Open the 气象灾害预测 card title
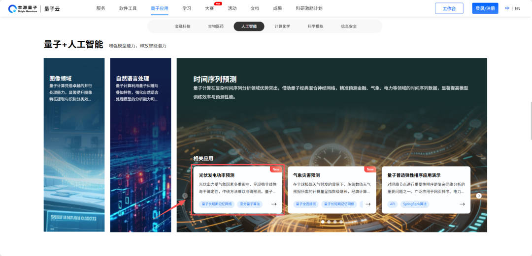Screen dimensions: 532x256 (x=306, y=175)
